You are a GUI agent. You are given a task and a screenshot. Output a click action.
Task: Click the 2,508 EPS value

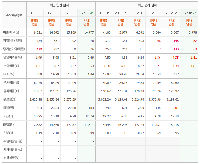72,108
